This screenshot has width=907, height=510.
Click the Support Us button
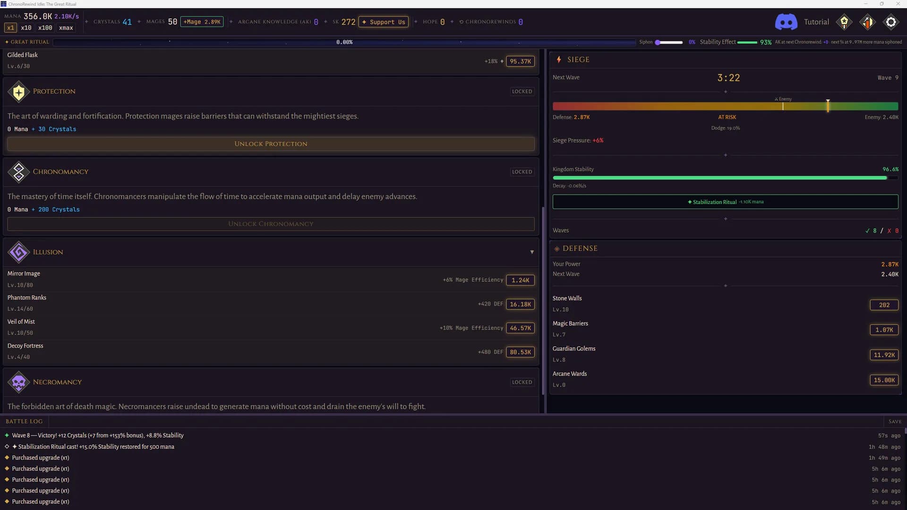pyautogui.click(x=384, y=22)
